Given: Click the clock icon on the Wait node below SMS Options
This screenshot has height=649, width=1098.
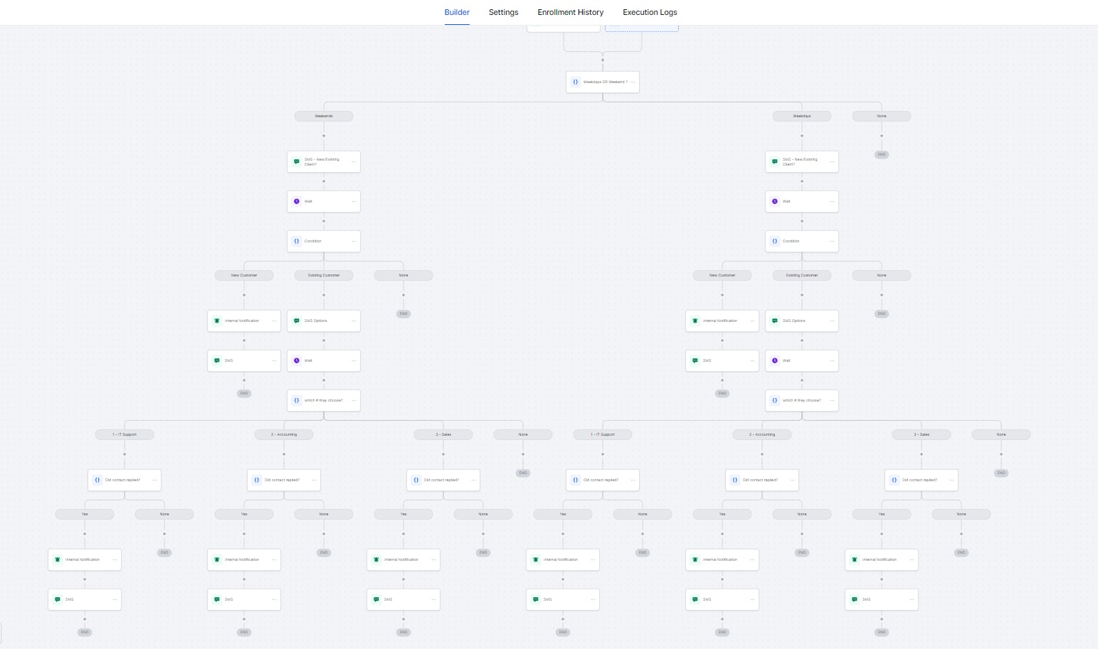Looking at the screenshot, I should coord(297,360).
